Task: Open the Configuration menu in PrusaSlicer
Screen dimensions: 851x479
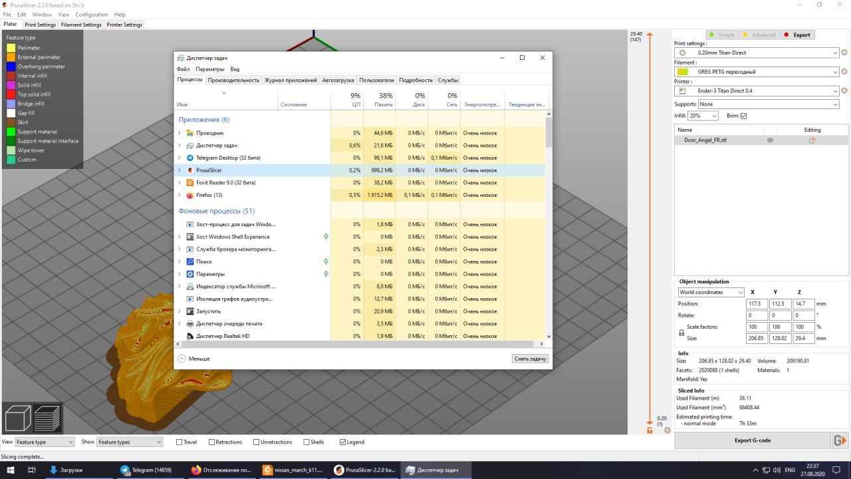Action: 92,14
